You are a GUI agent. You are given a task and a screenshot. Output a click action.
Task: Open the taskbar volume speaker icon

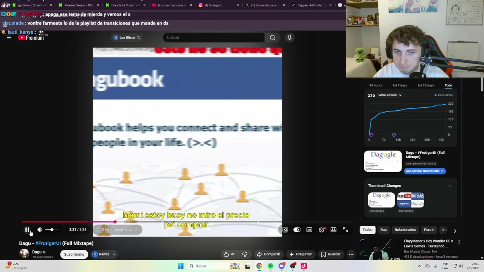tap(461, 266)
